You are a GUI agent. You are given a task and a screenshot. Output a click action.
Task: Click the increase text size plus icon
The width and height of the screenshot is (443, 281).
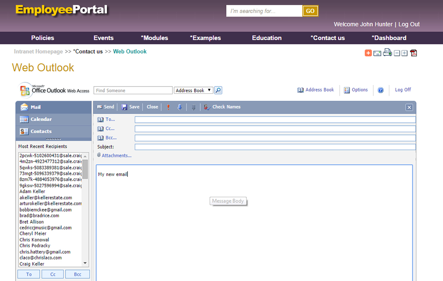point(405,53)
